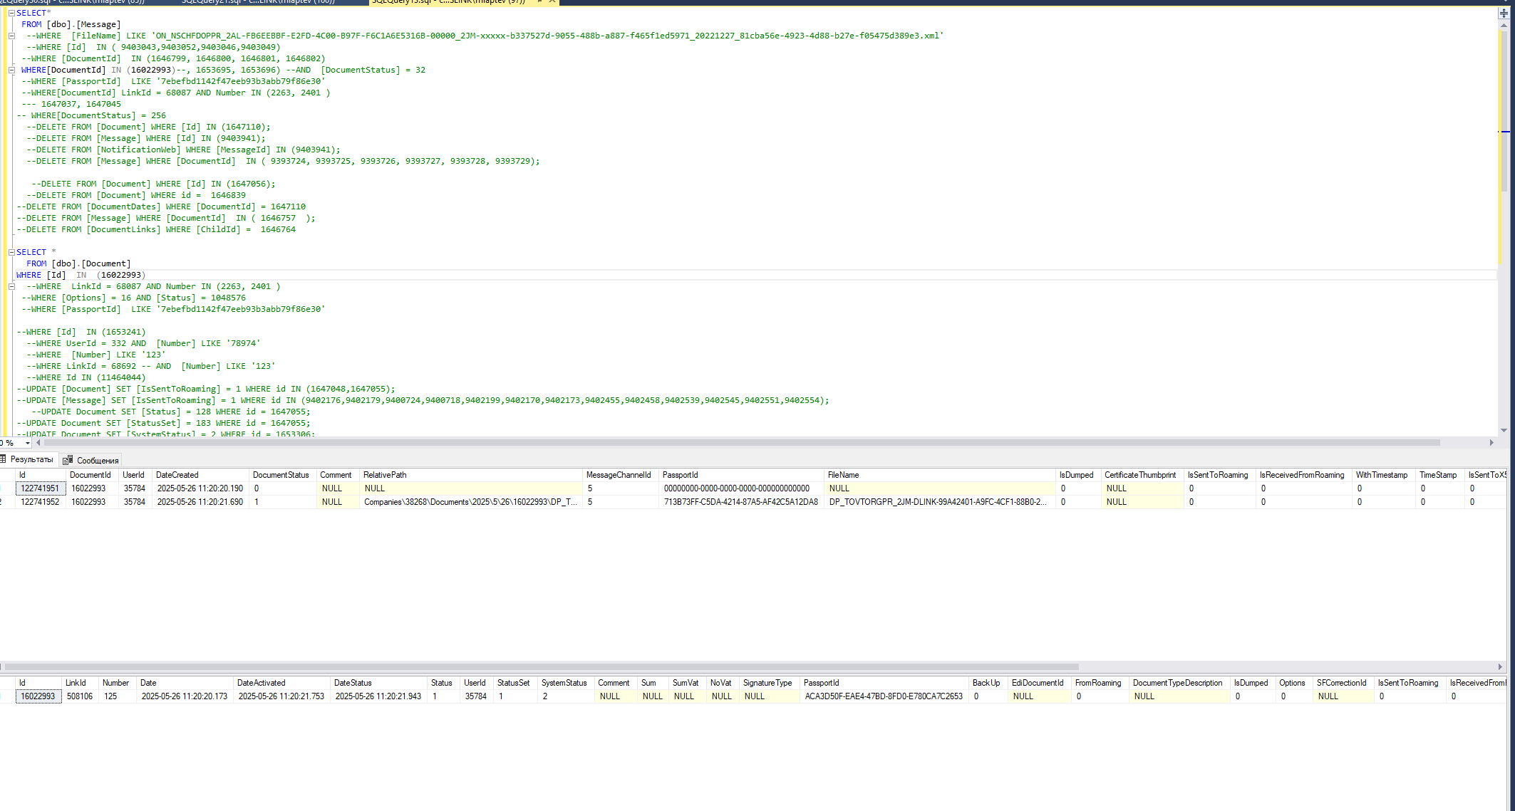
Task: Collapse the WHERE[DocumentId] outline block
Action: pos(11,70)
